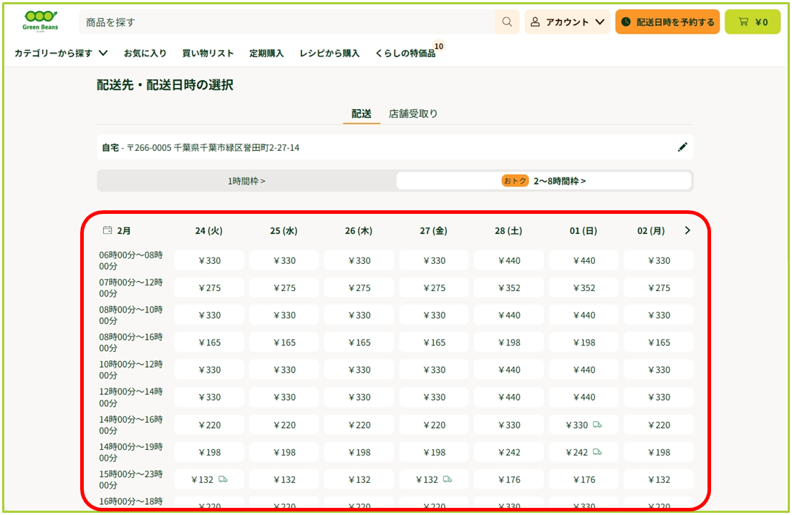Screen dimensions: 792x515
Task: Choose ¥352 slot on 28(土) 07時–12時
Action: (x=509, y=288)
